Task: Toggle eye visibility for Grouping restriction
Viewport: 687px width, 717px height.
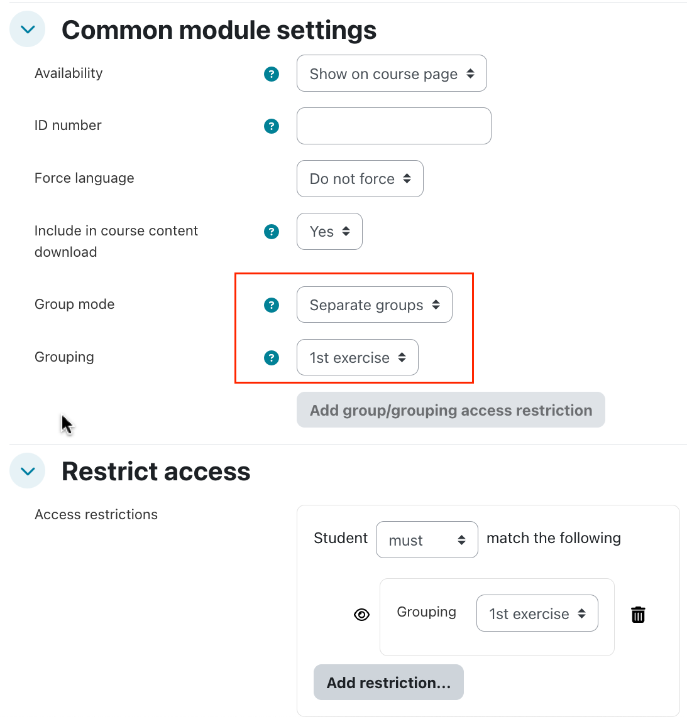Action: [362, 615]
